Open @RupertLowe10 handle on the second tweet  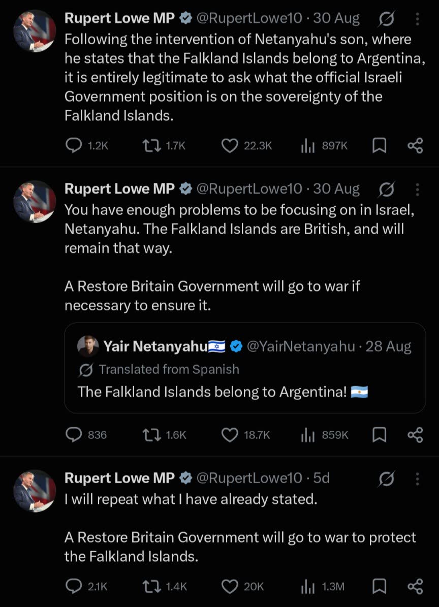coord(249,189)
